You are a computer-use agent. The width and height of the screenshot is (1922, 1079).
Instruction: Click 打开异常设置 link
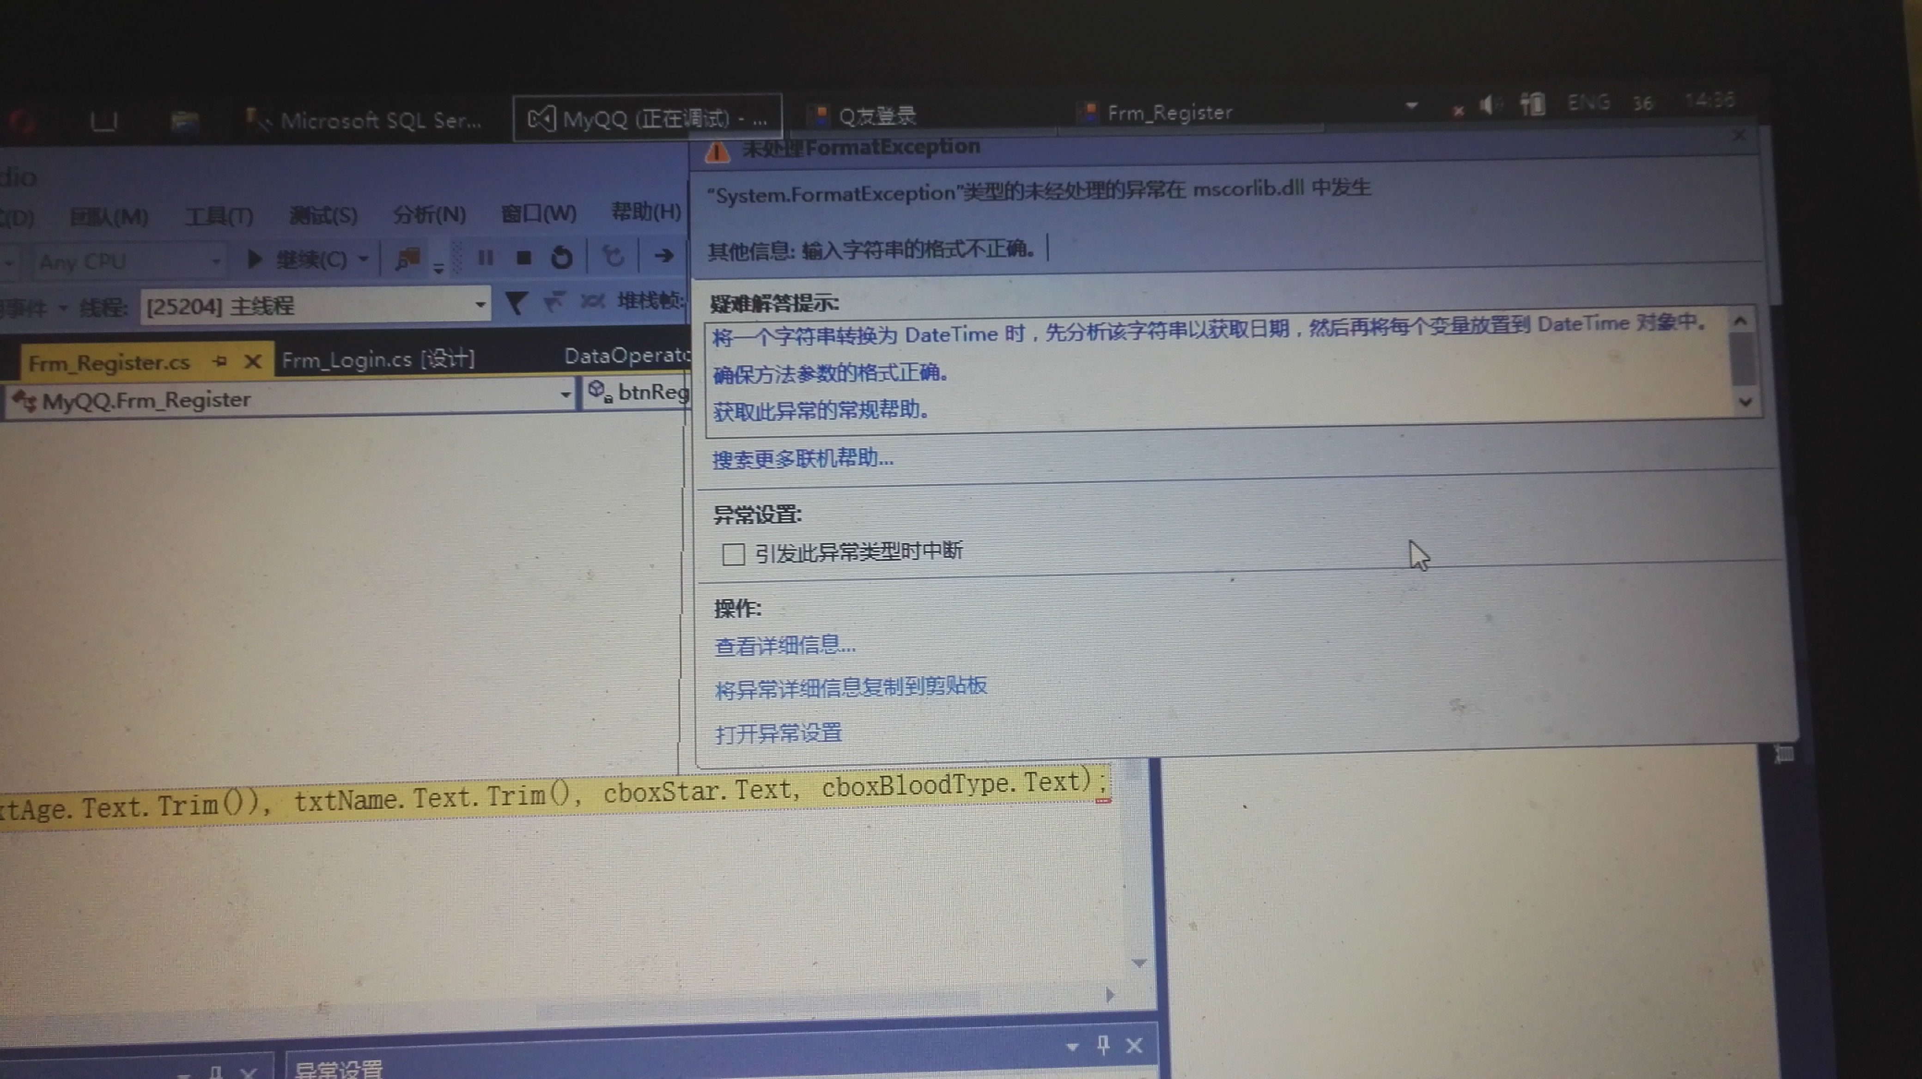click(x=778, y=733)
